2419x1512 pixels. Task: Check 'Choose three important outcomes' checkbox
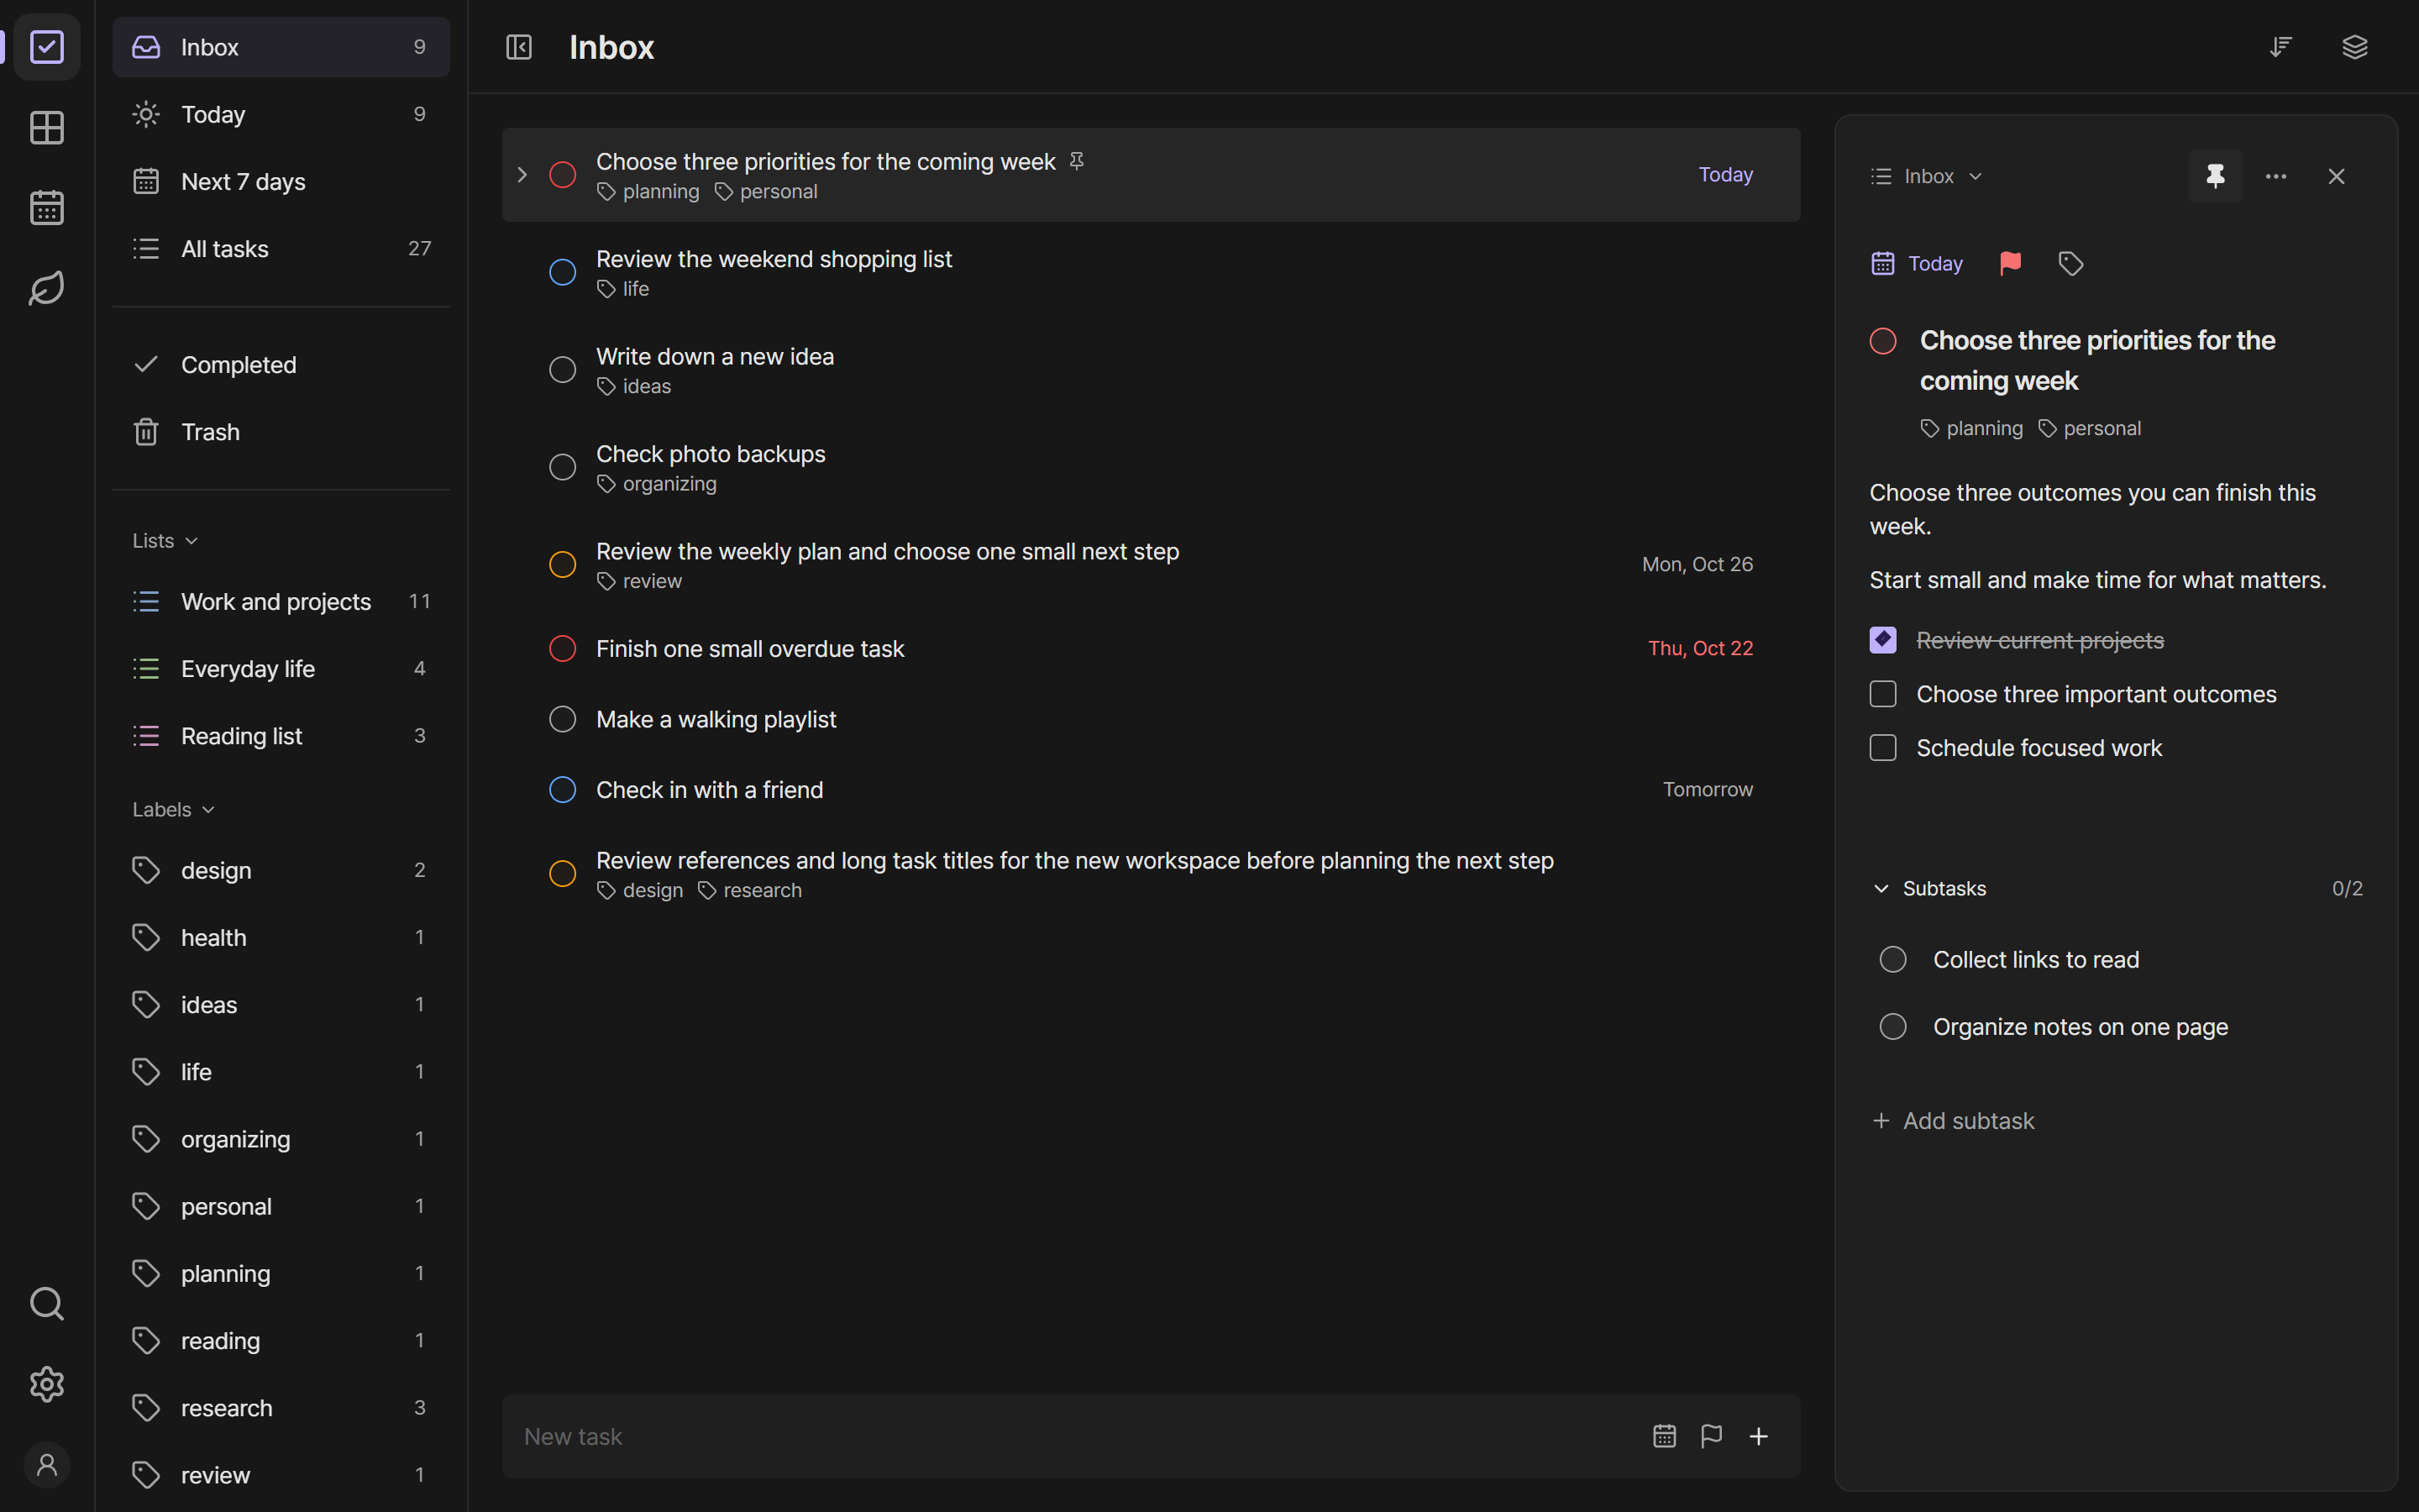click(1883, 694)
